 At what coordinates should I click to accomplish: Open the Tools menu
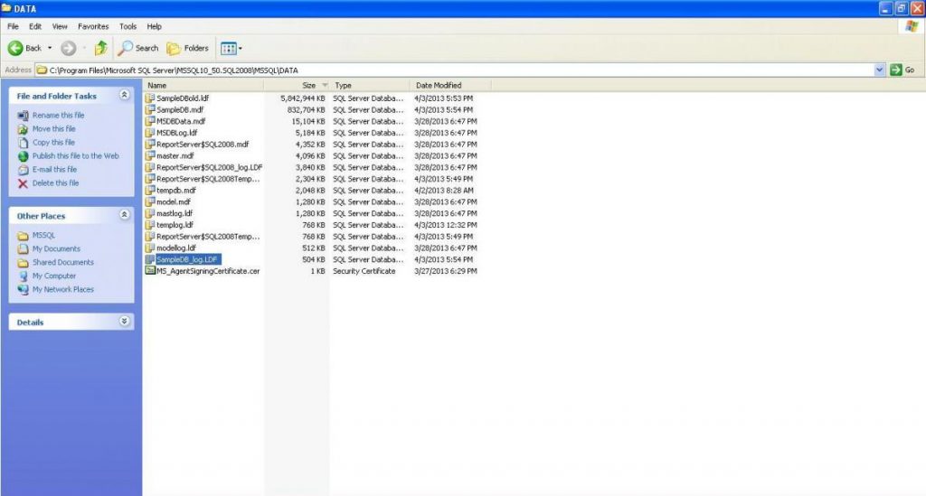click(x=128, y=26)
